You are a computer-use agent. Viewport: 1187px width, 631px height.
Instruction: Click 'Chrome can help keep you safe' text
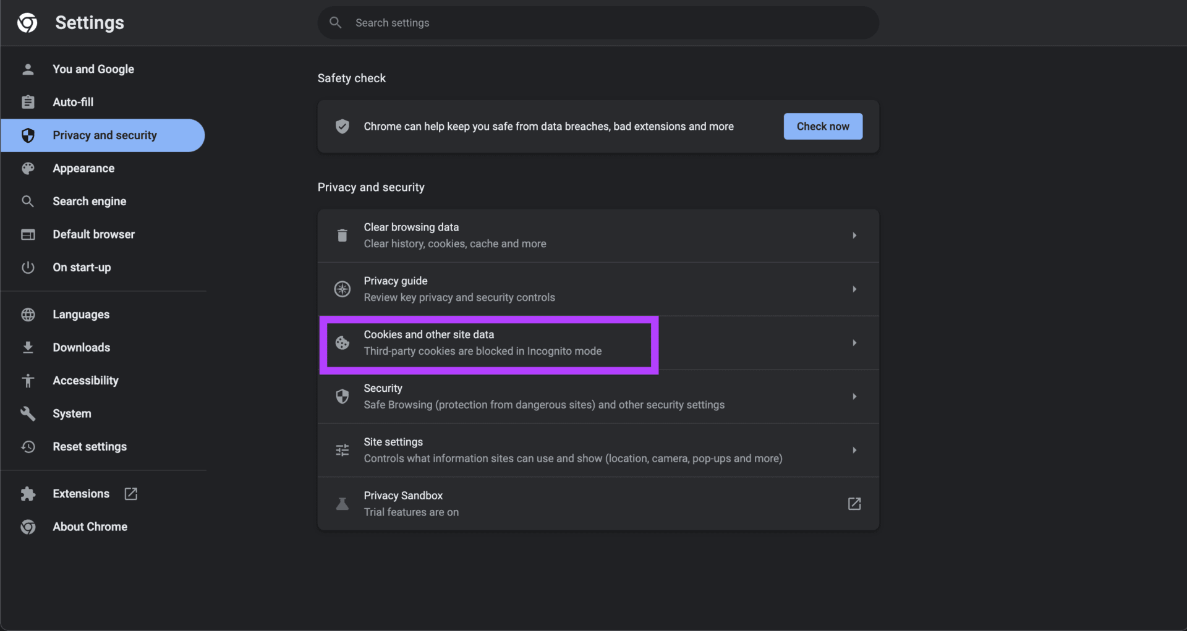click(549, 127)
